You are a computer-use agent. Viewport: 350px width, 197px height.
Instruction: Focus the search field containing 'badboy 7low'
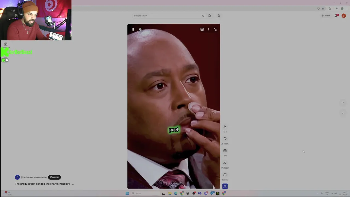(x=167, y=16)
